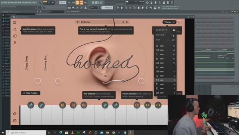Screen dimensions: 239x135
Task: Open the FL Studio Playlist view icon
Action: (118, 7)
